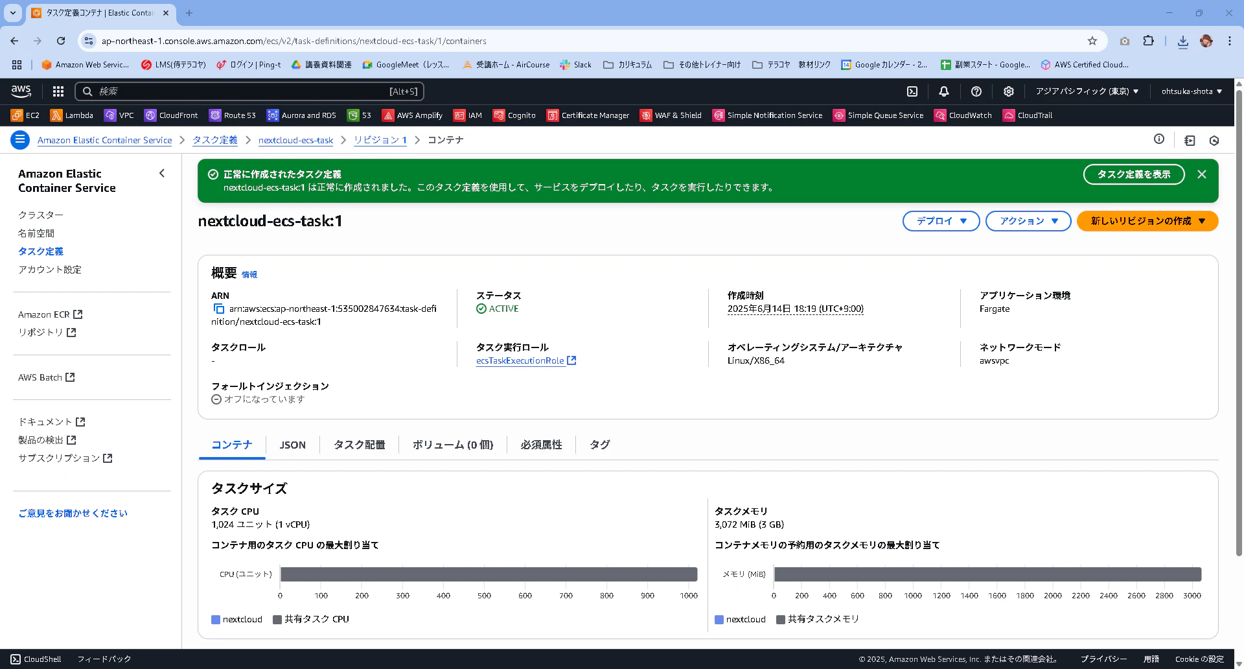Open the ecsTaskExecutionRole link

pyautogui.click(x=526, y=361)
